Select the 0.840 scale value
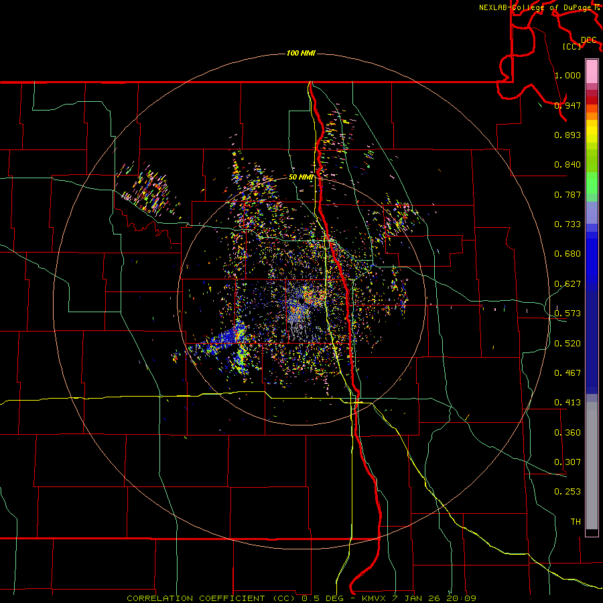 (x=567, y=165)
